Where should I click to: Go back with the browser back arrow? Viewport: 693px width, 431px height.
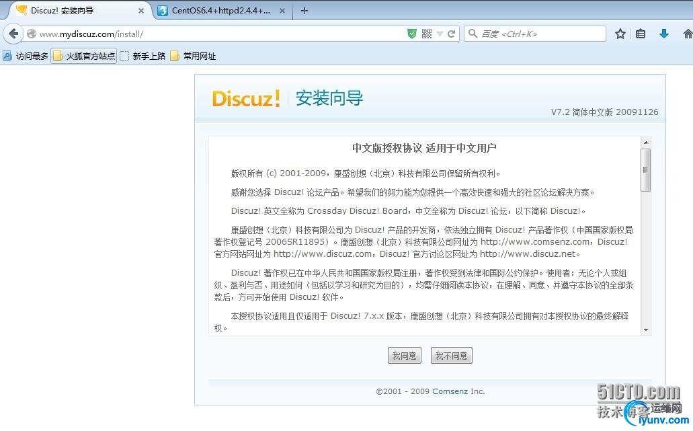click(13, 34)
